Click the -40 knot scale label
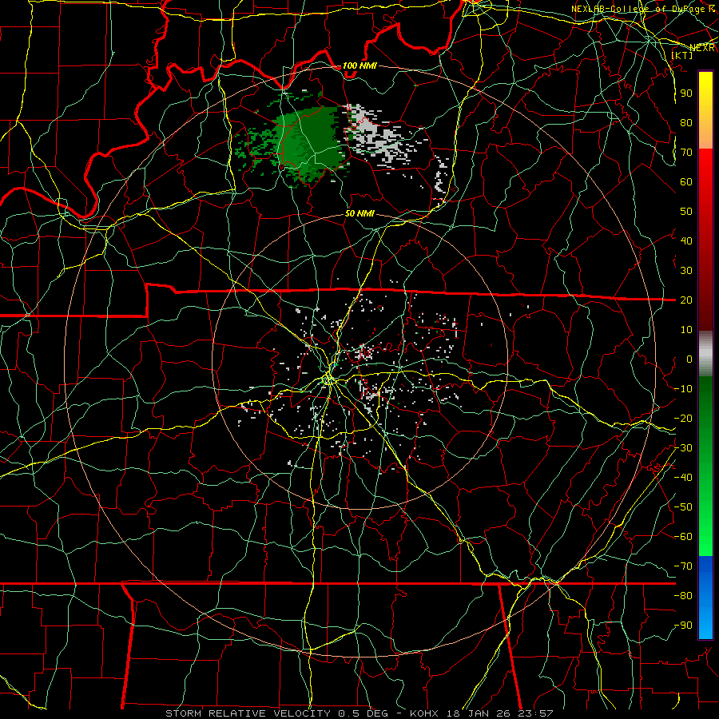This screenshot has width=719, height=719. (x=684, y=478)
